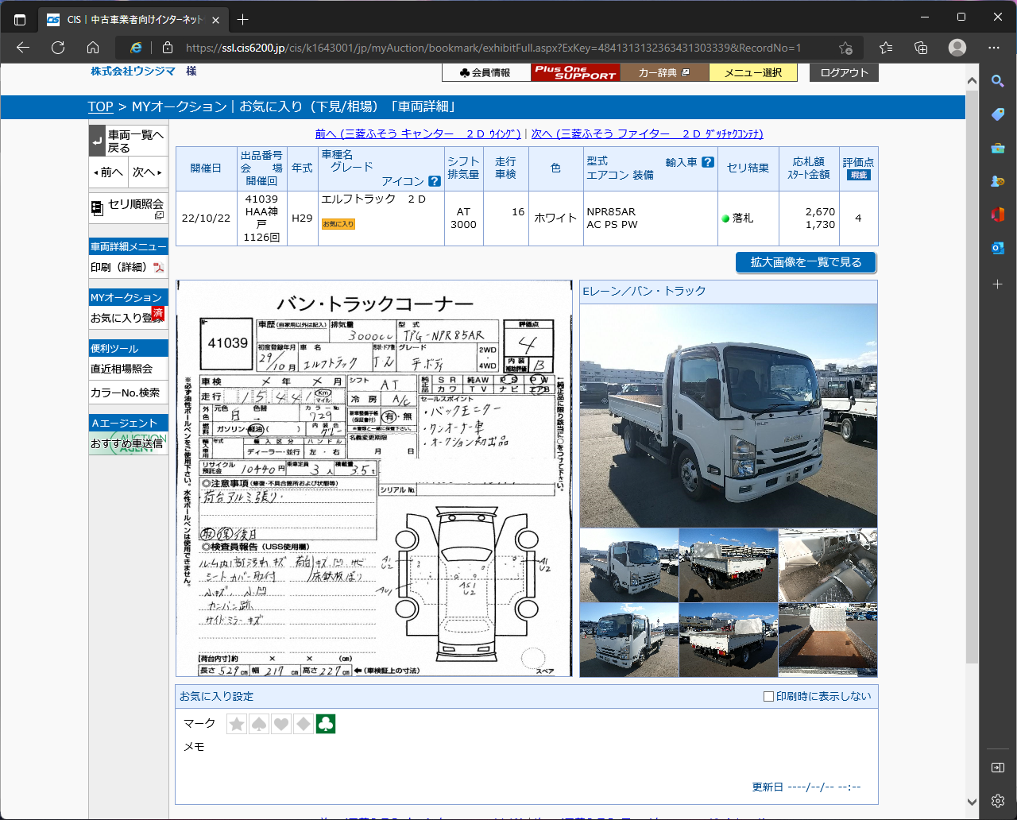Open Plus One SUPPORT menu
Screen dimensions: 1017x820
575,72
